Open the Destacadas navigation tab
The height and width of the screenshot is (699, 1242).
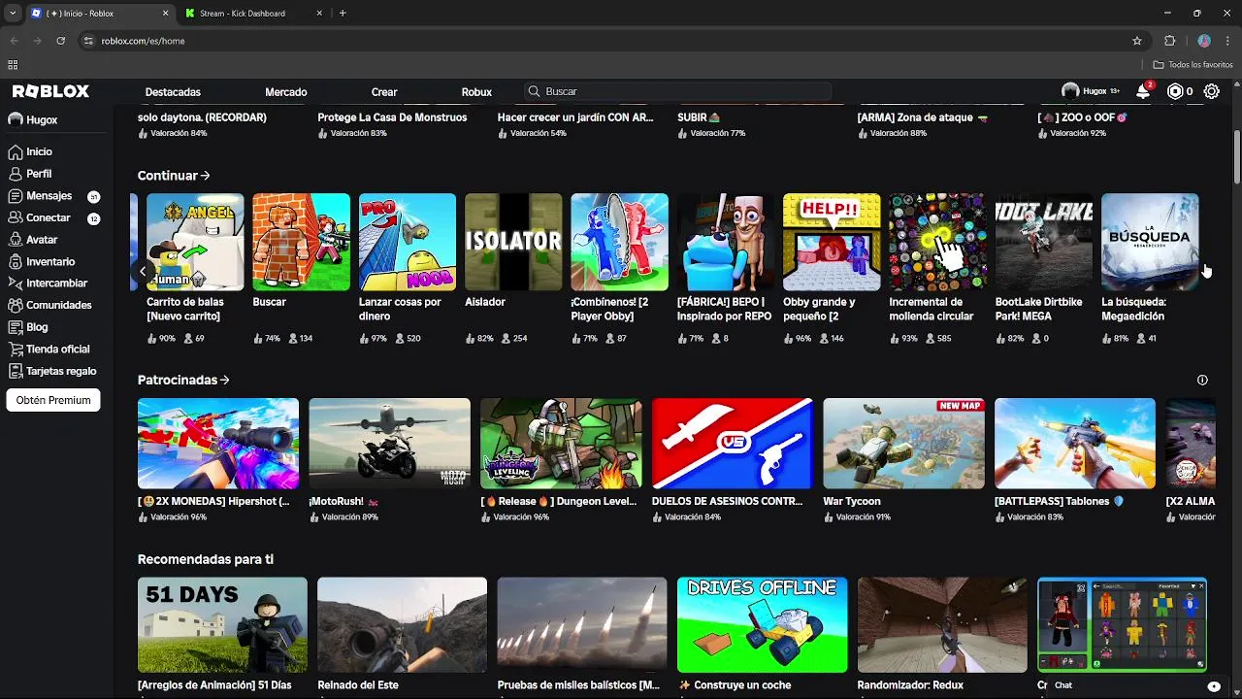click(173, 92)
